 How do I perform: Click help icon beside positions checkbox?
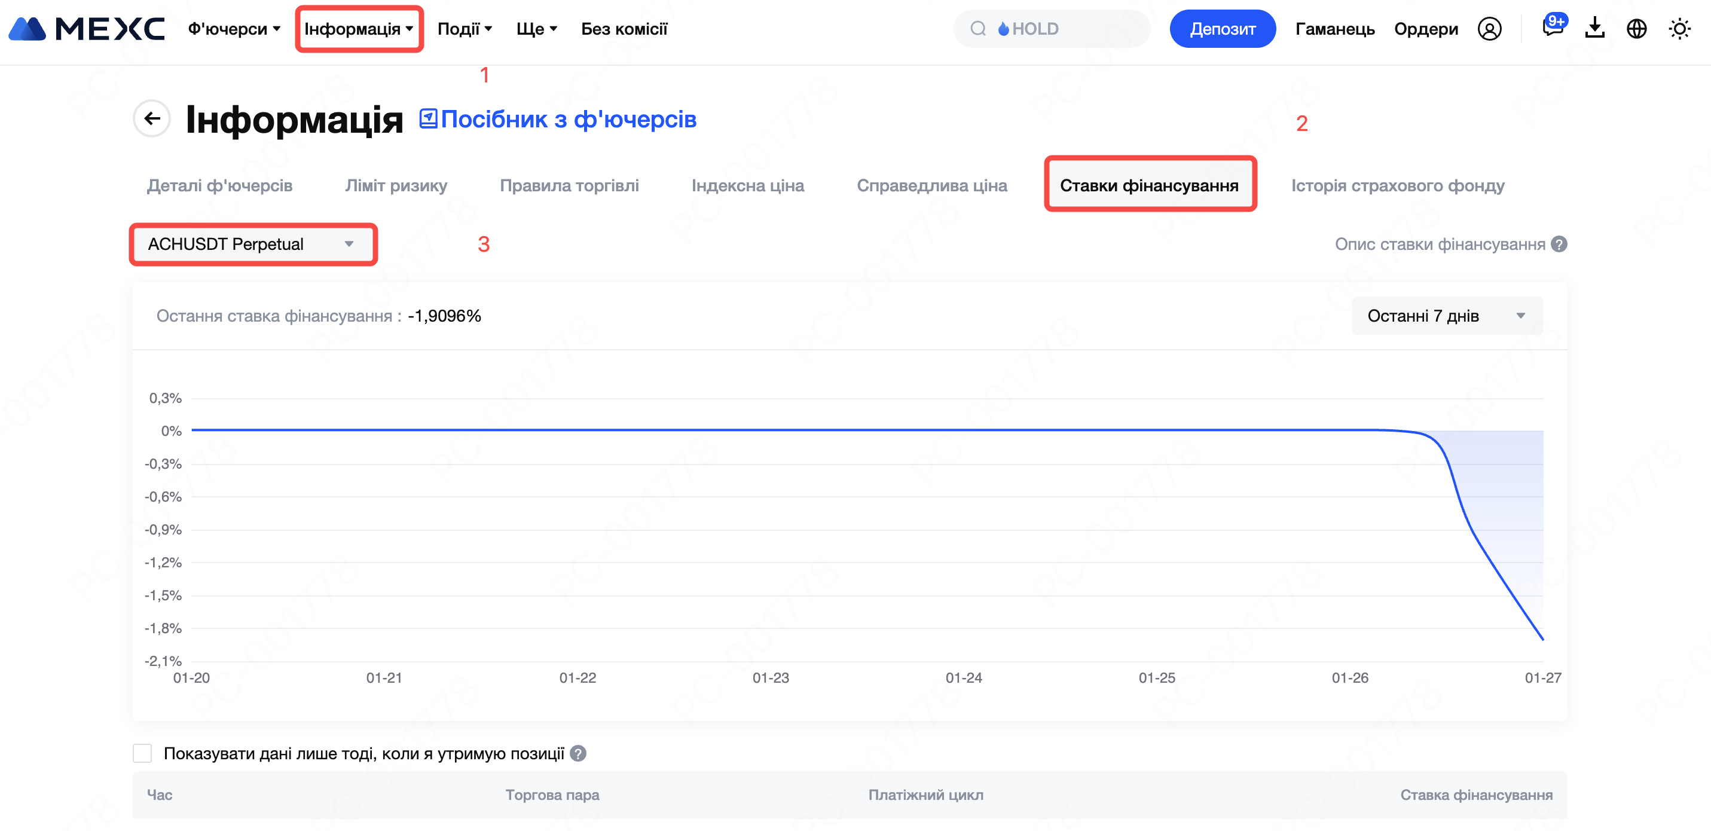tap(578, 753)
